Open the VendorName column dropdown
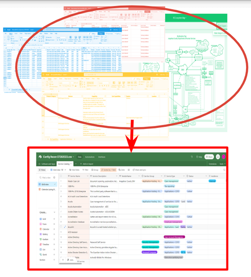Image resolution: width=251 pixels, height=277 pixels. click(x=139, y=176)
